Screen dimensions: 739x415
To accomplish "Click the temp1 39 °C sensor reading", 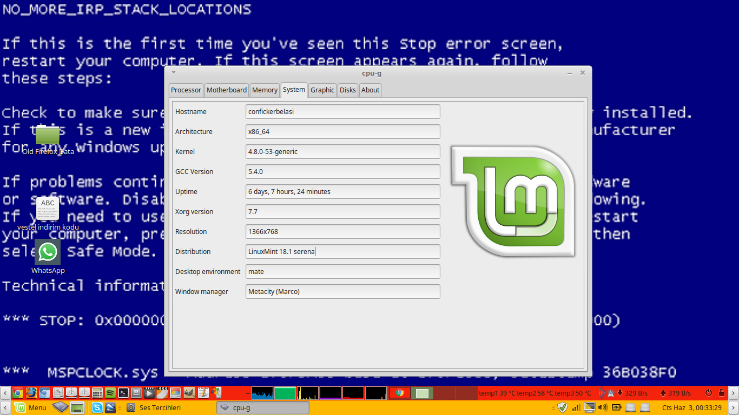I will [x=497, y=393].
